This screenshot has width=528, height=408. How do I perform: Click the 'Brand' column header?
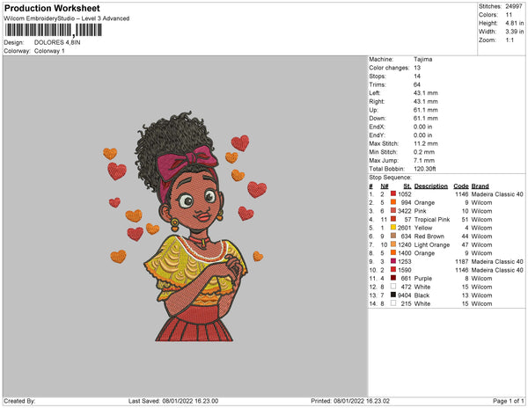(480, 186)
